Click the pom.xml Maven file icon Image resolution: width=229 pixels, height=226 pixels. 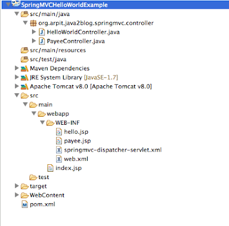point(25,204)
